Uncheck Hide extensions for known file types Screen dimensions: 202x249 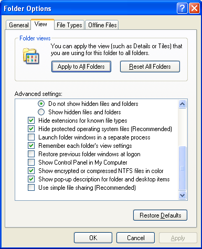point(31,121)
